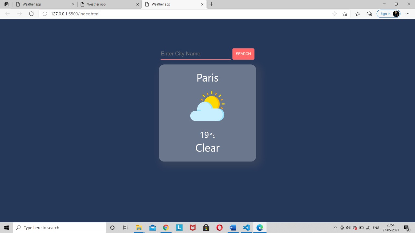Click the SEARCH button

(x=243, y=54)
